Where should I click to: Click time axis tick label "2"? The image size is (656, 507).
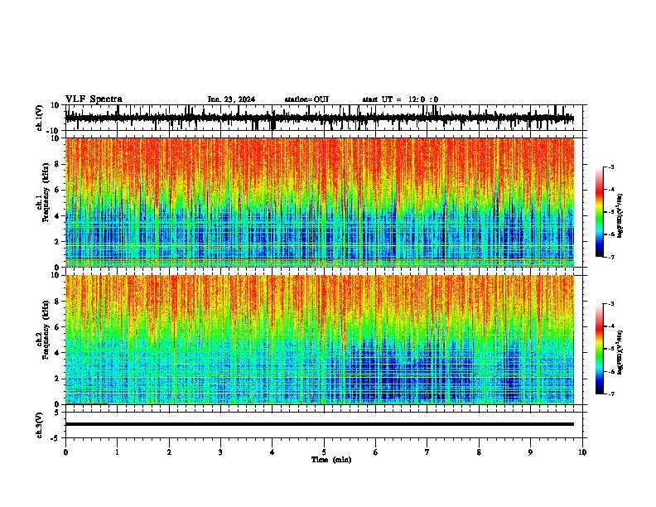[x=169, y=452]
